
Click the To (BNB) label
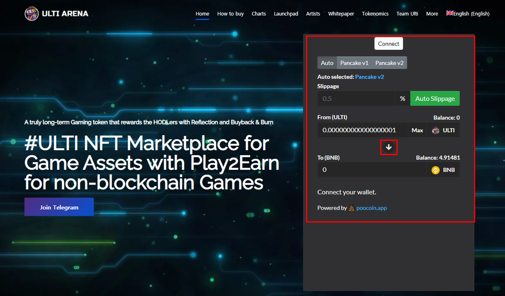tap(328, 158)
